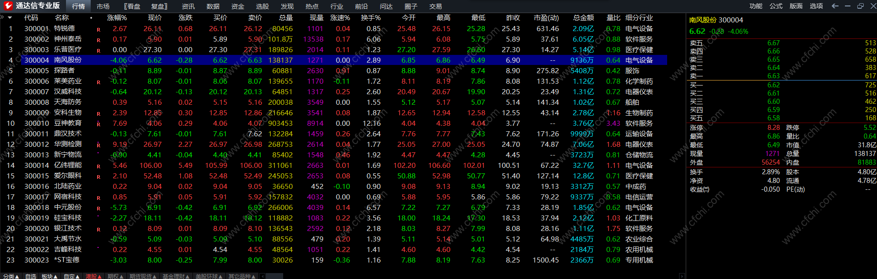The image size is (877, 279).
Task: Select stock 乐普医疗 in the list
Action: (68, 49)
